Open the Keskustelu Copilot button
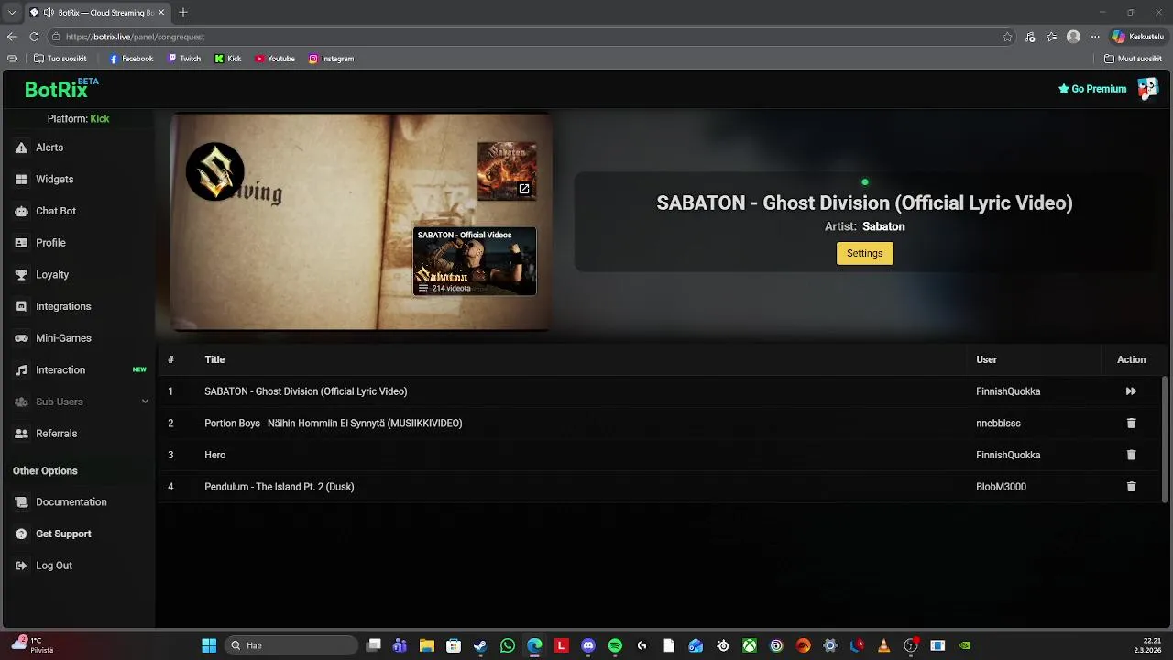Viewport: 1173px width, 660px height. pos(1137,37)
